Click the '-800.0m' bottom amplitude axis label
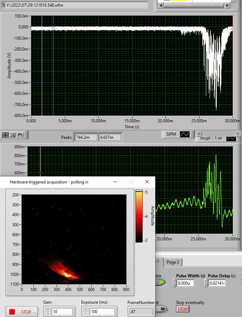 pyautogui.click(x=20, y=115)
